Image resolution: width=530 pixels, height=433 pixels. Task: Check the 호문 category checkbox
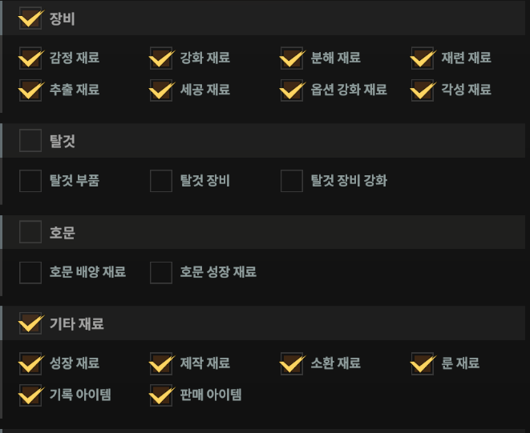30,232
